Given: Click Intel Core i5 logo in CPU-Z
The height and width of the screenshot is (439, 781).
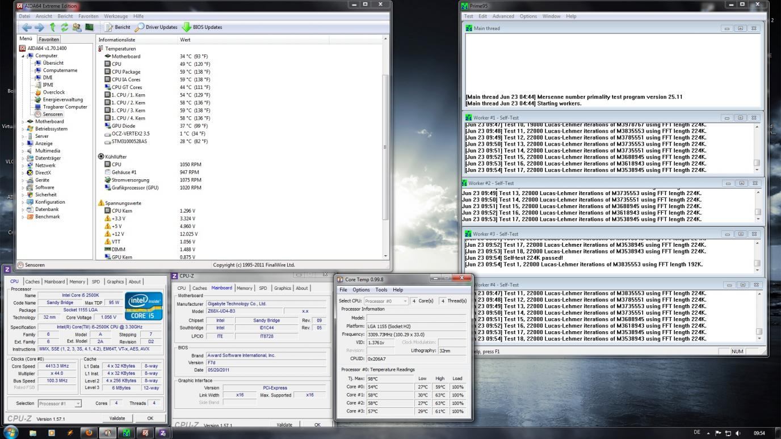Looking at the screenshot, I should point(143,307).
